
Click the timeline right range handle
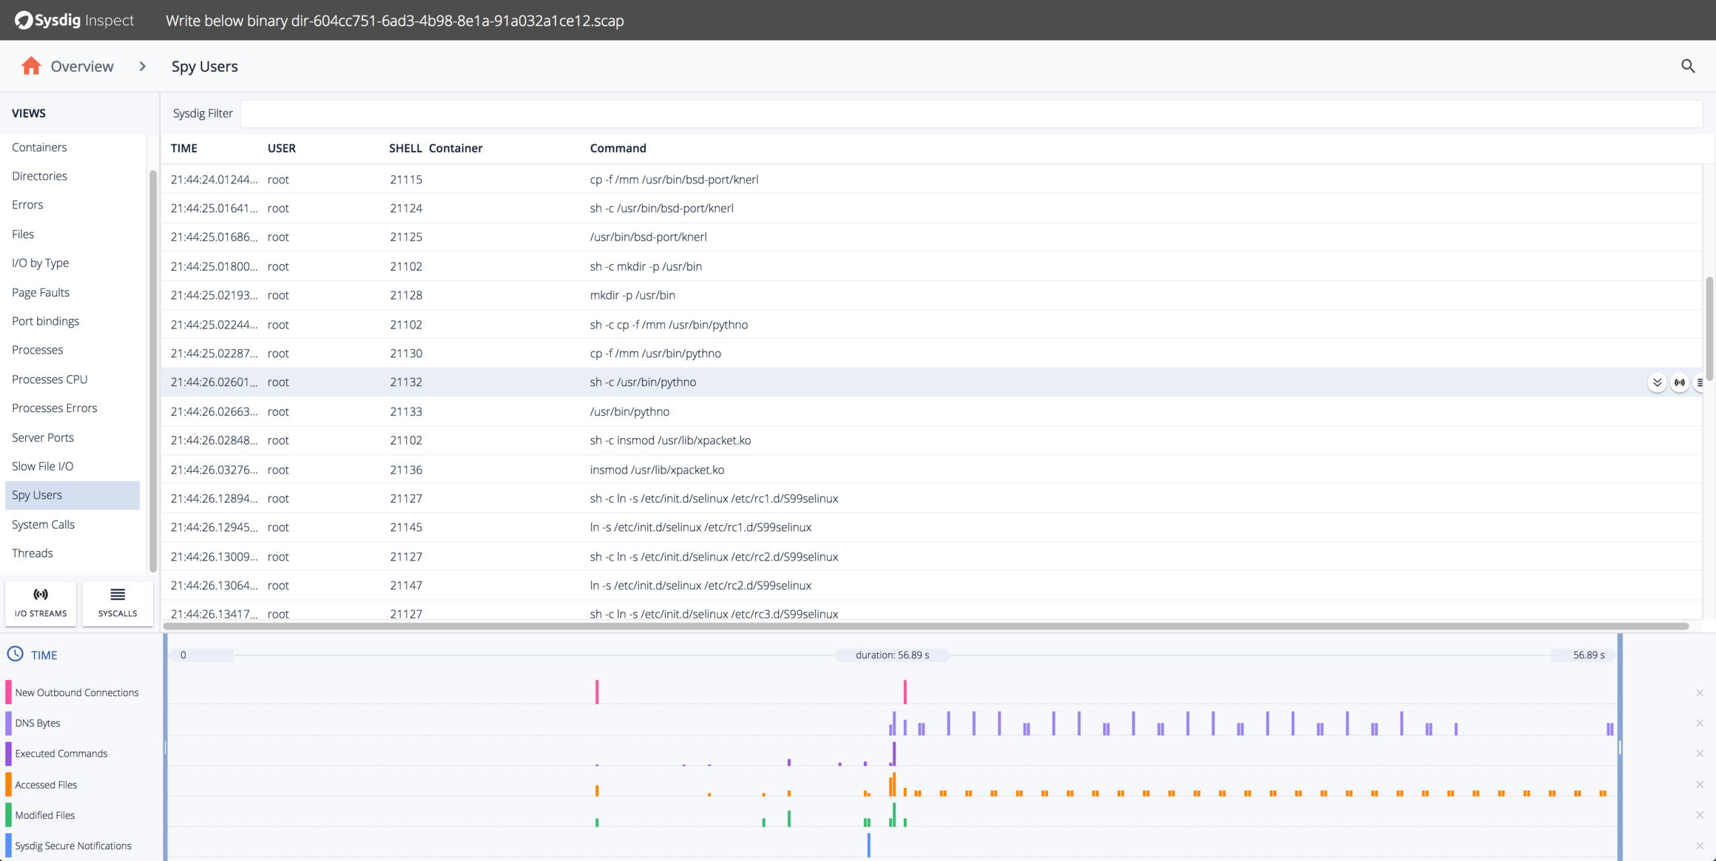tap(1620, 747)
